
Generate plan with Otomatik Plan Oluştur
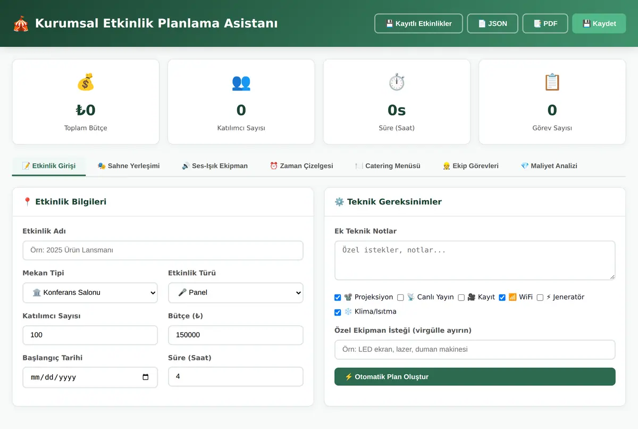pyautogui.click(x=475, y=376)
